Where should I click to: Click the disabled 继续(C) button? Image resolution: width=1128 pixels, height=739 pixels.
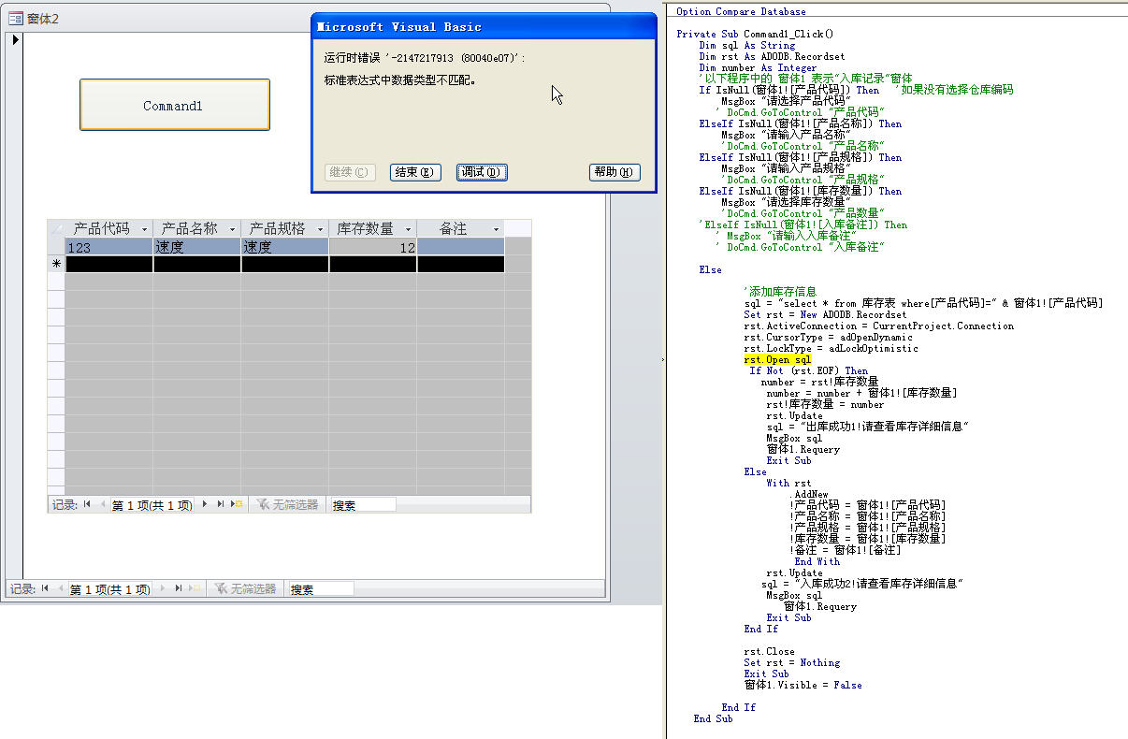[351, 172]
